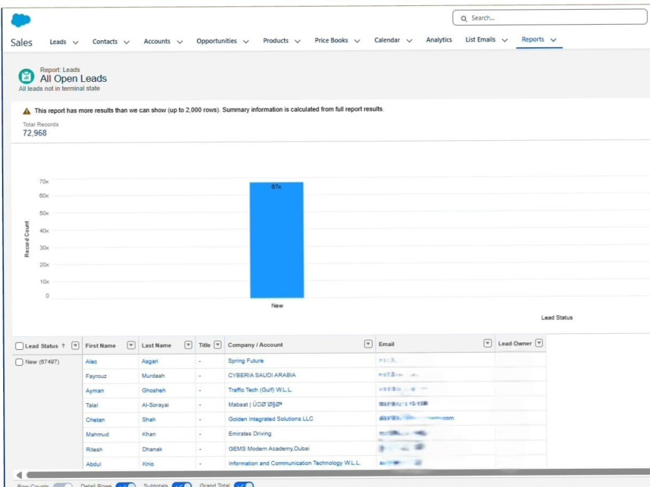The image size is (650, 487).
Task: Expand the Accounts tab chevron
Action: click(x=179, y=42)
